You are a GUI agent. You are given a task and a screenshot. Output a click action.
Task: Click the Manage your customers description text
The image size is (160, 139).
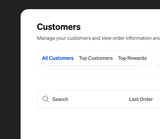click(98, 38)
